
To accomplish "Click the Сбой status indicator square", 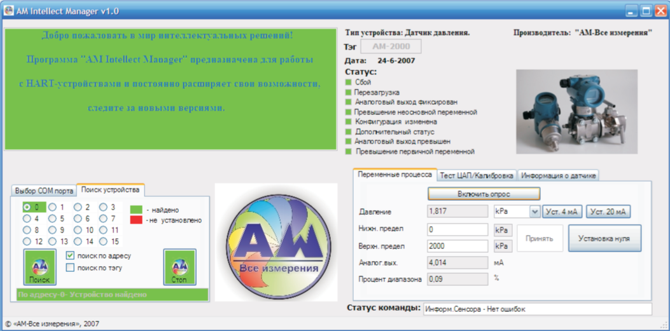I will (348, 82).
